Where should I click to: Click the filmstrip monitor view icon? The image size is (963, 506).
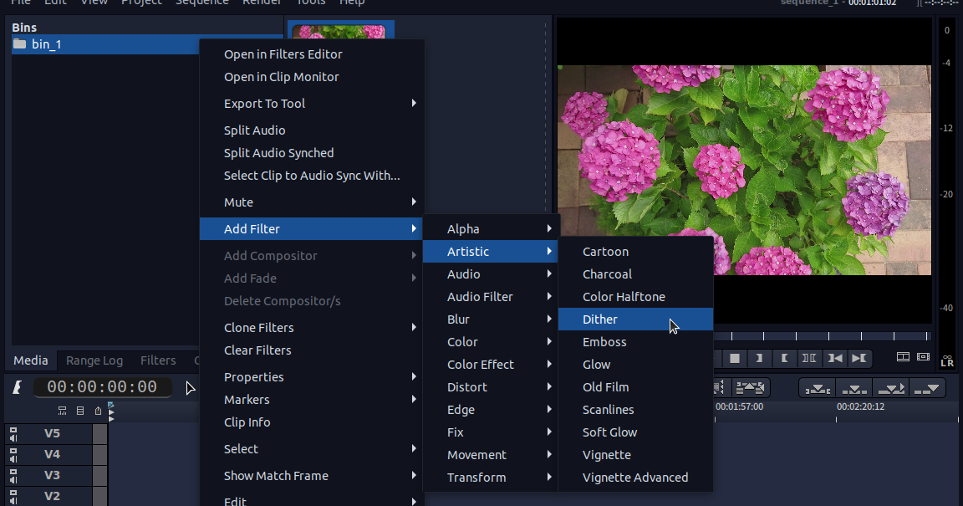[923, 356]
